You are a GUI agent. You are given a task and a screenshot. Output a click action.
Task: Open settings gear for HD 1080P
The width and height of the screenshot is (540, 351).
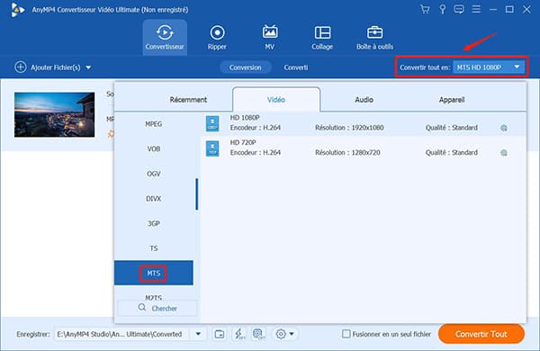click(x=504, y=128)
